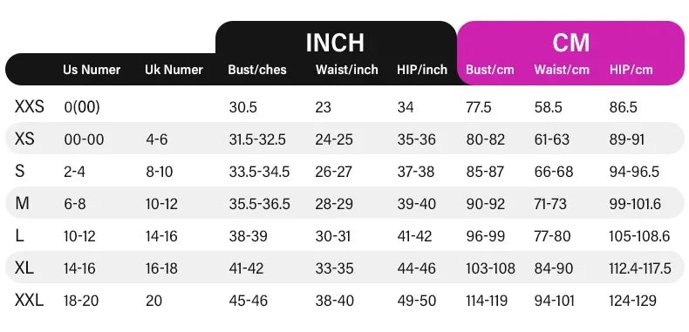Select the XXL size row label
Viewport: 689px width, 332px height.
pyautogui.click(x=29, y=301)
